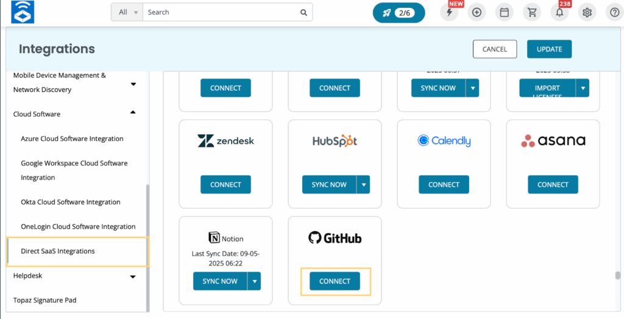Select Okta Cloud Software Integration

click(71, 202)
